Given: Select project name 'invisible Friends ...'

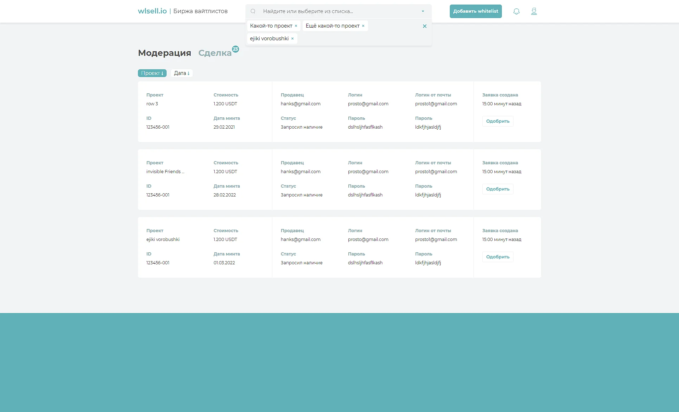Looking at the screenshot, I should [x=165, y=172].
